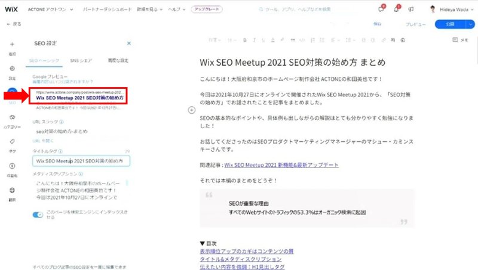The height and width of the screenshot is (270, 478).
Task: Open the Wix SEO Meetup 2021 新機能 link
Action: point(281,165)
